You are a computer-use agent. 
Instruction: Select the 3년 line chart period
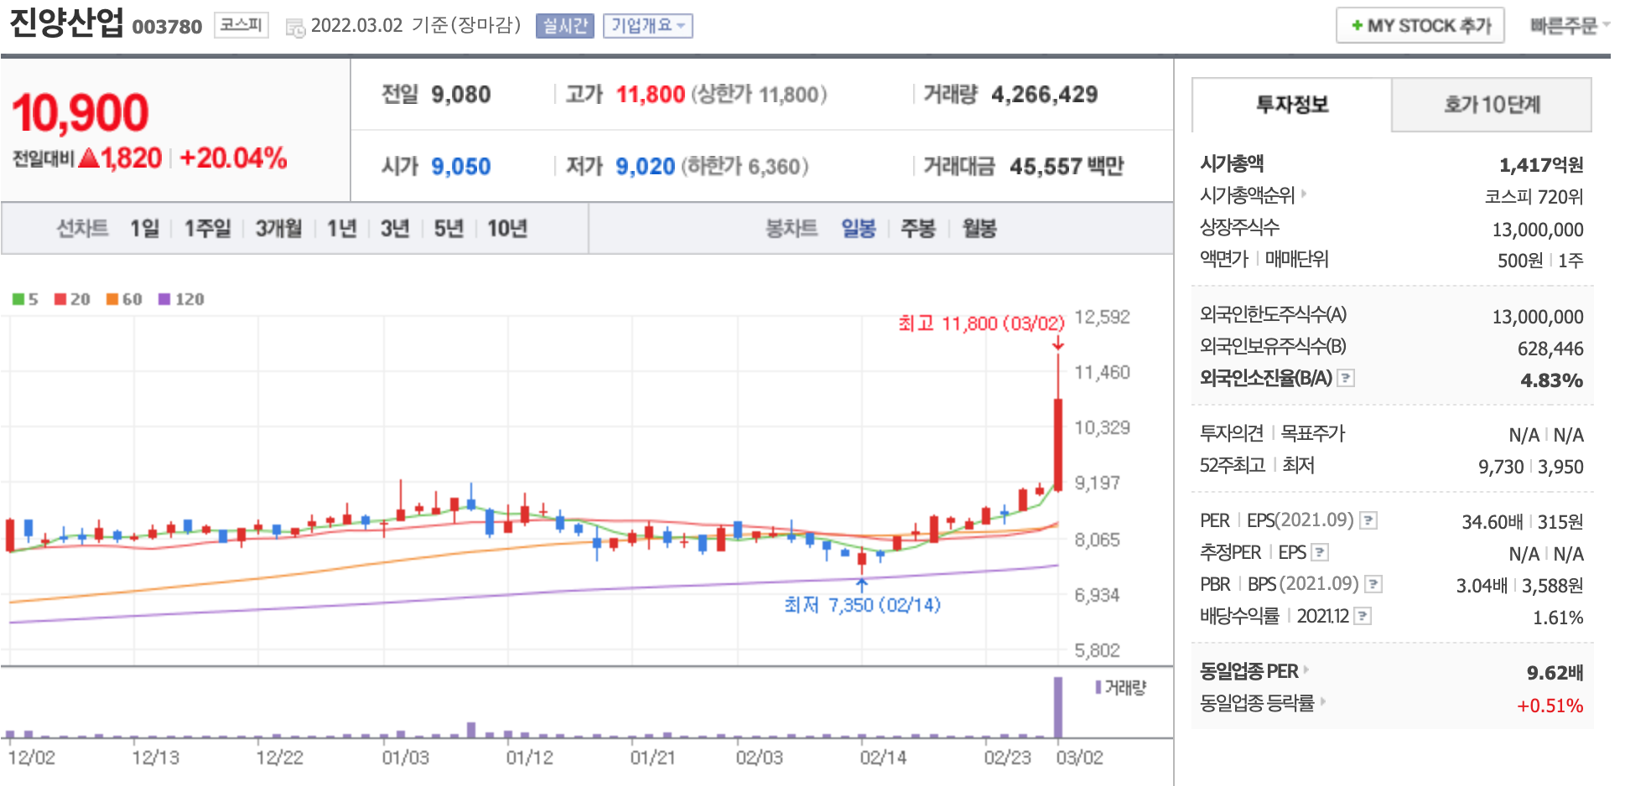[394, 228]
